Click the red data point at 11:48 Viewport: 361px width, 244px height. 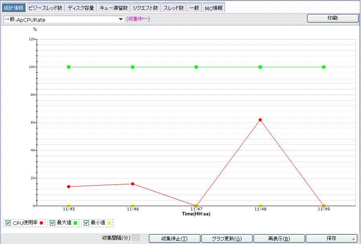point(260,120)
